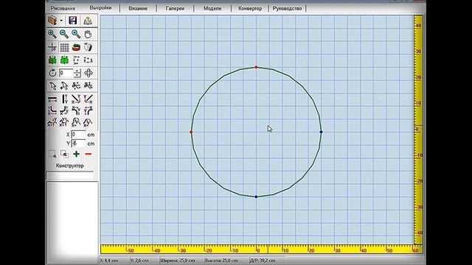Select the first arc tool in bottom row

coord(52,122)
